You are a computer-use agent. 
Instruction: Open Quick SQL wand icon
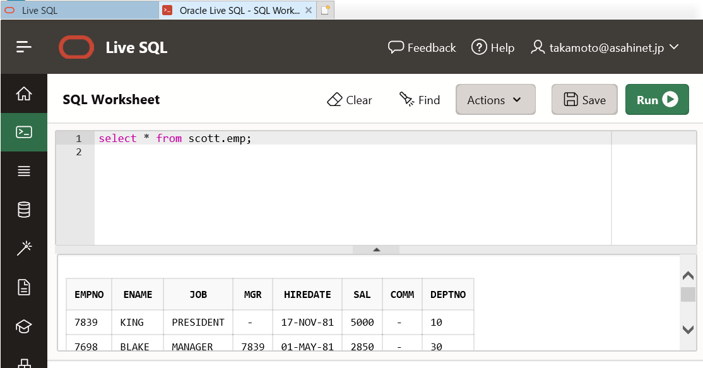tap(24, 248)
